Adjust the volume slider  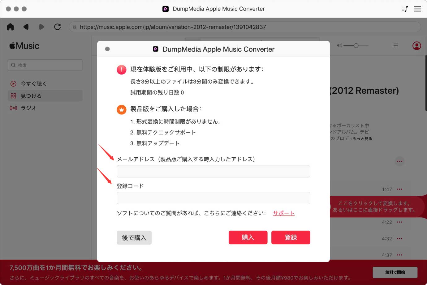pyautogui.click(x=356, y=45)
